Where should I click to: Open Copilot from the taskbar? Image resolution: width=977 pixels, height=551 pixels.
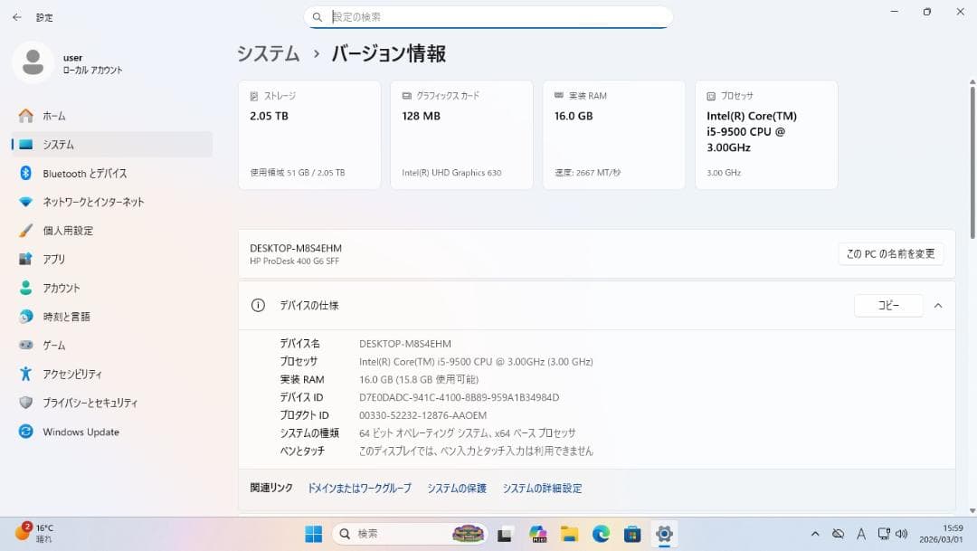point(537,534)
